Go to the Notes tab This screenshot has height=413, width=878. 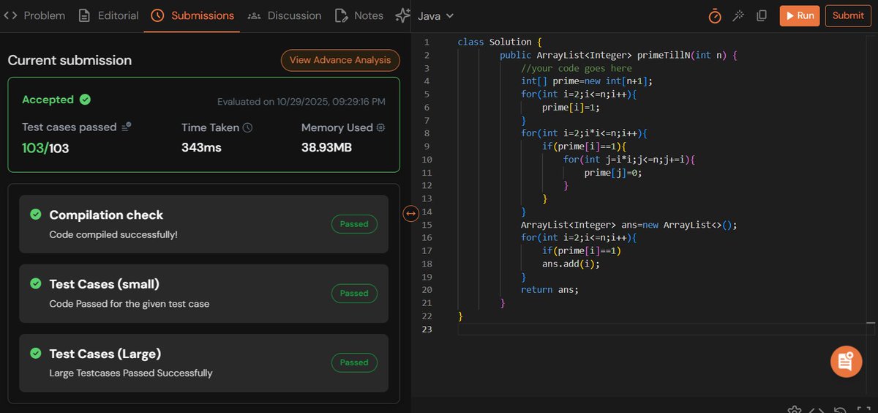(x=359, y=15)
